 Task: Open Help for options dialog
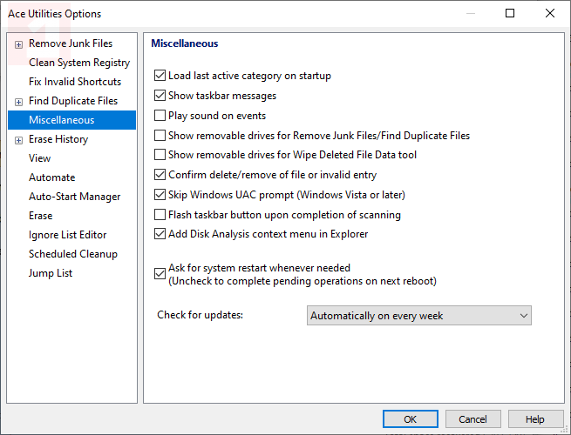click(x=534, y=419)
